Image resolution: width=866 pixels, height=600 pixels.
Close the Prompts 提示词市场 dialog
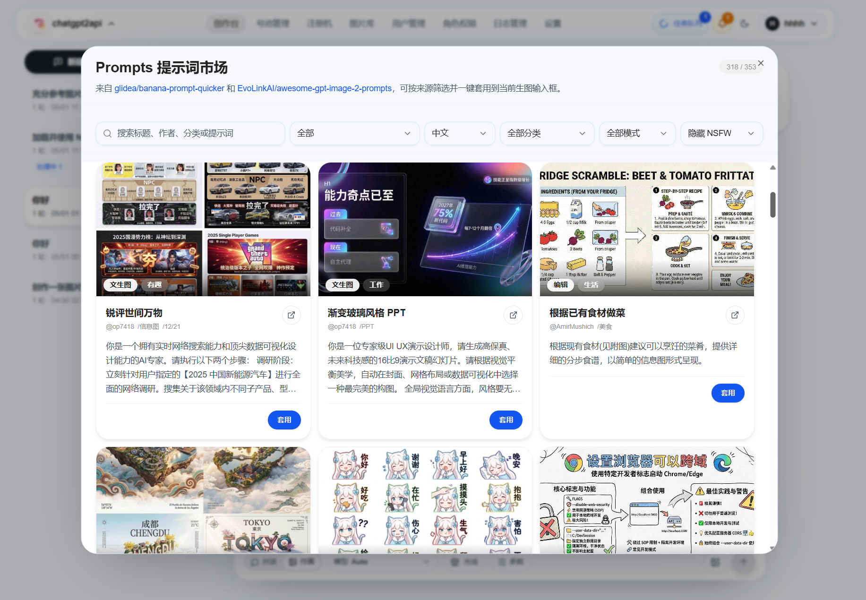761,63
